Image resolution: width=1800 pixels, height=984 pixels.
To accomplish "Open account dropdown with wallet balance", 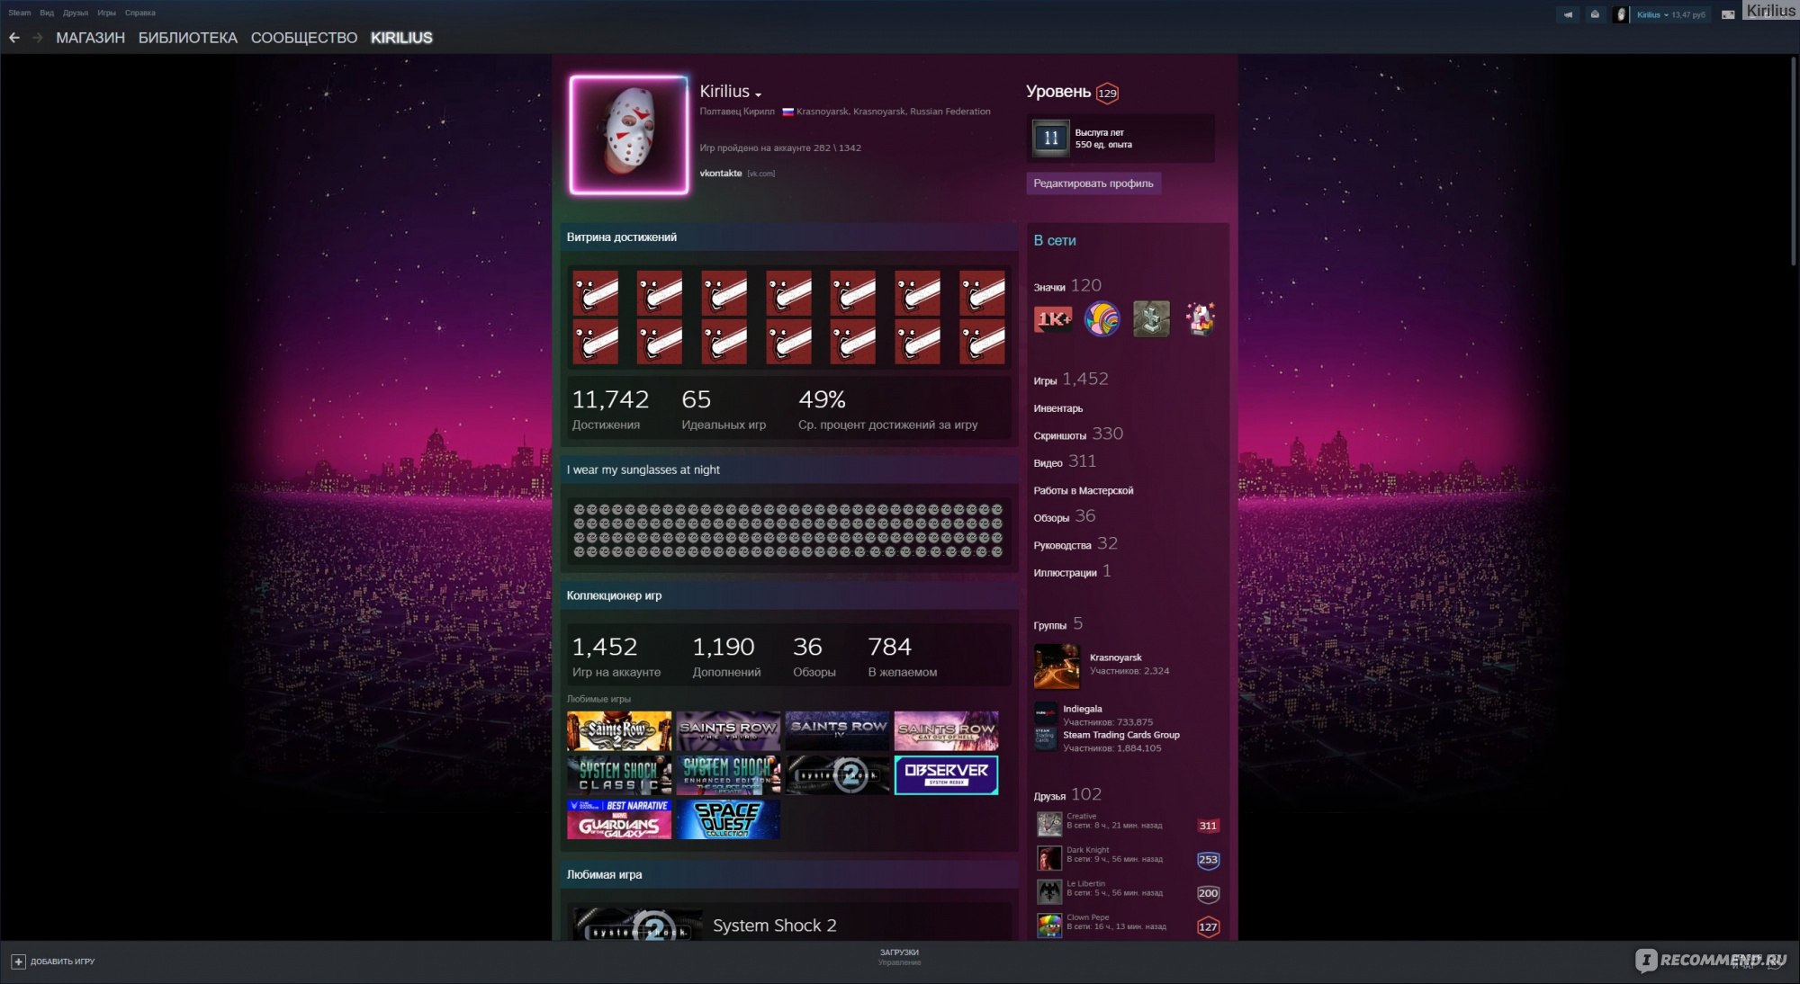I will pos(1670,14).
